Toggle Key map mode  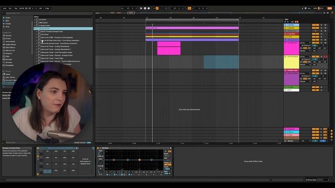[x=309, y=8]
